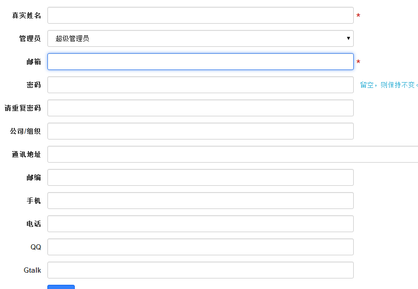Click the 管理员 label

click(30, 38)
